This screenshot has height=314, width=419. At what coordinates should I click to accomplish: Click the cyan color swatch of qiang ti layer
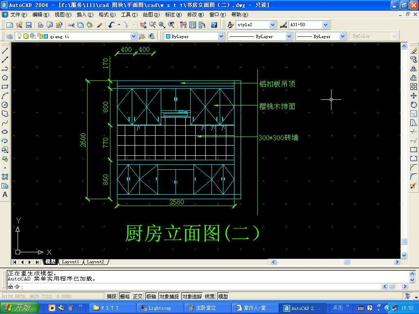pos(46,36)
